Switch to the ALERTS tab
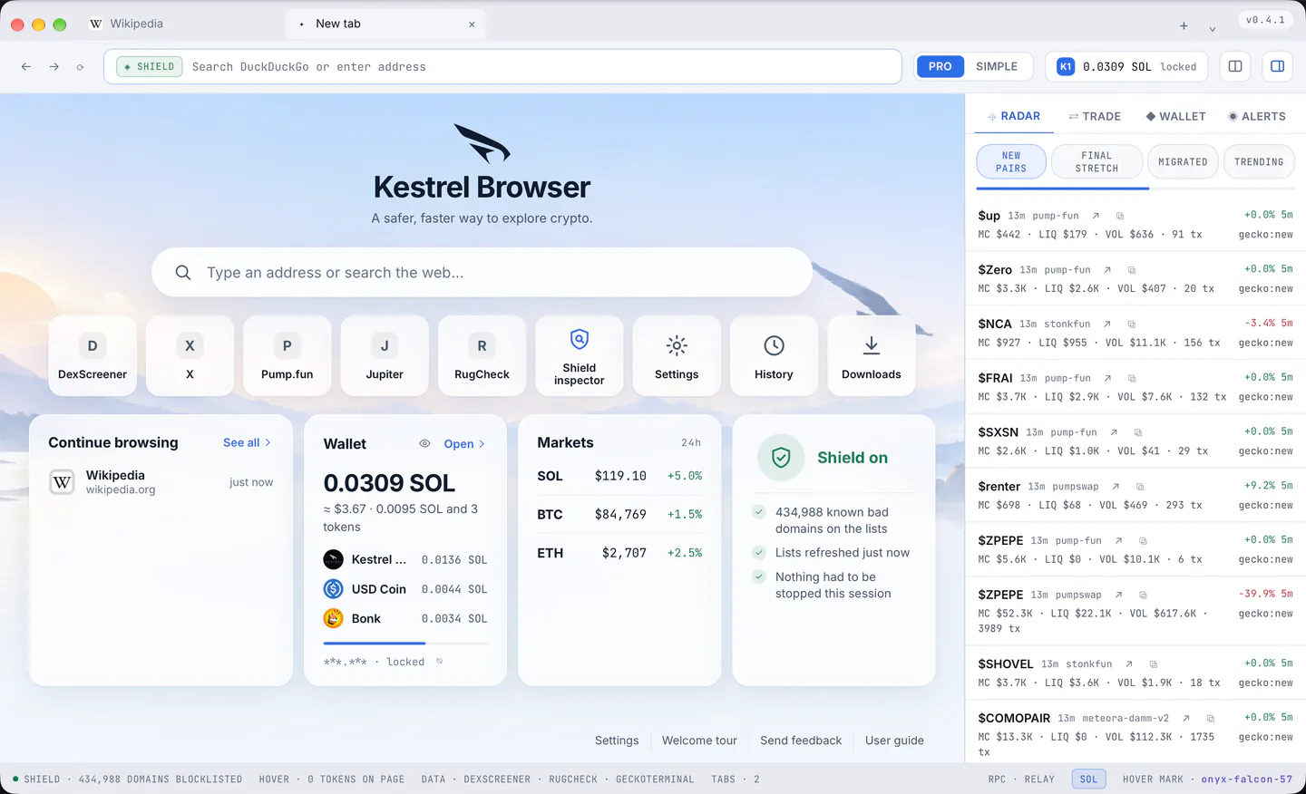 coord(1257,116)
